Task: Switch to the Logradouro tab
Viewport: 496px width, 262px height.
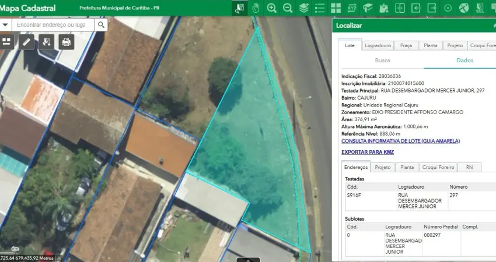Action: coord(378,45)
